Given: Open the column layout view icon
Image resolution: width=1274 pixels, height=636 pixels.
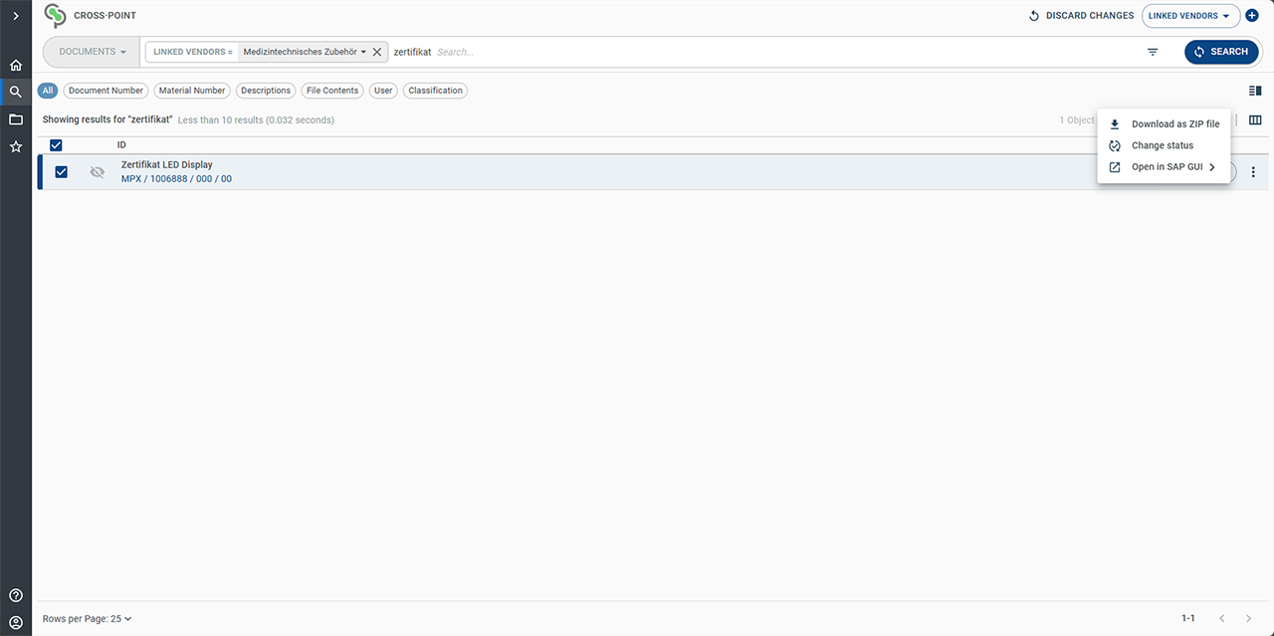Looking at the screenshot, I should [1255, 119].
